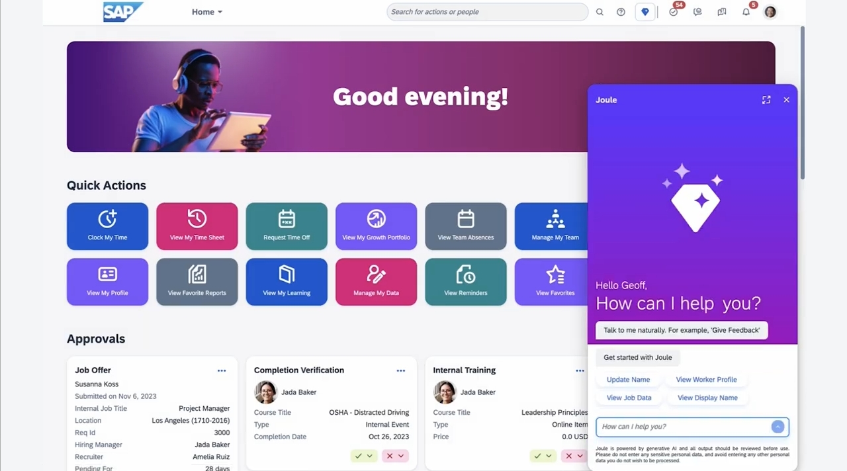Open Job Offer card more options menu
Screen dimensions: 847x471
click(222, 370)
